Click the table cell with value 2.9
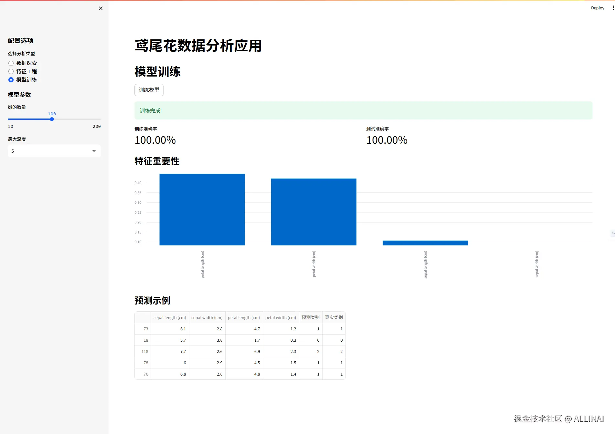 (x=207, y=363)
